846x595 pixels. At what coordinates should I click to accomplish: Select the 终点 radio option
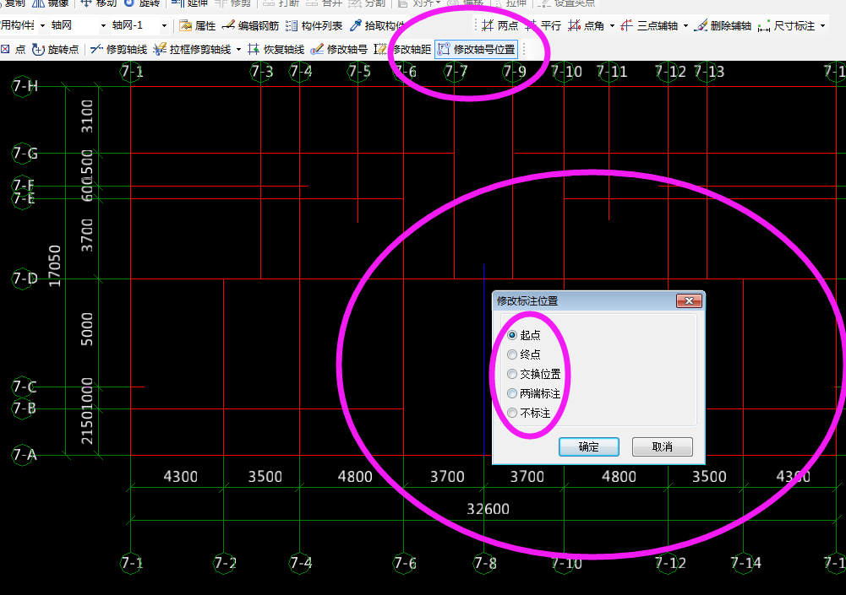pyautogui.click(x=524, y=354)
